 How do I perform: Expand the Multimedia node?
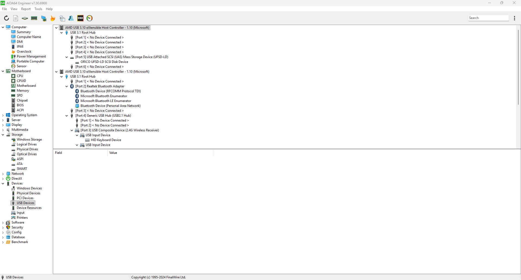tap(3, 130)
